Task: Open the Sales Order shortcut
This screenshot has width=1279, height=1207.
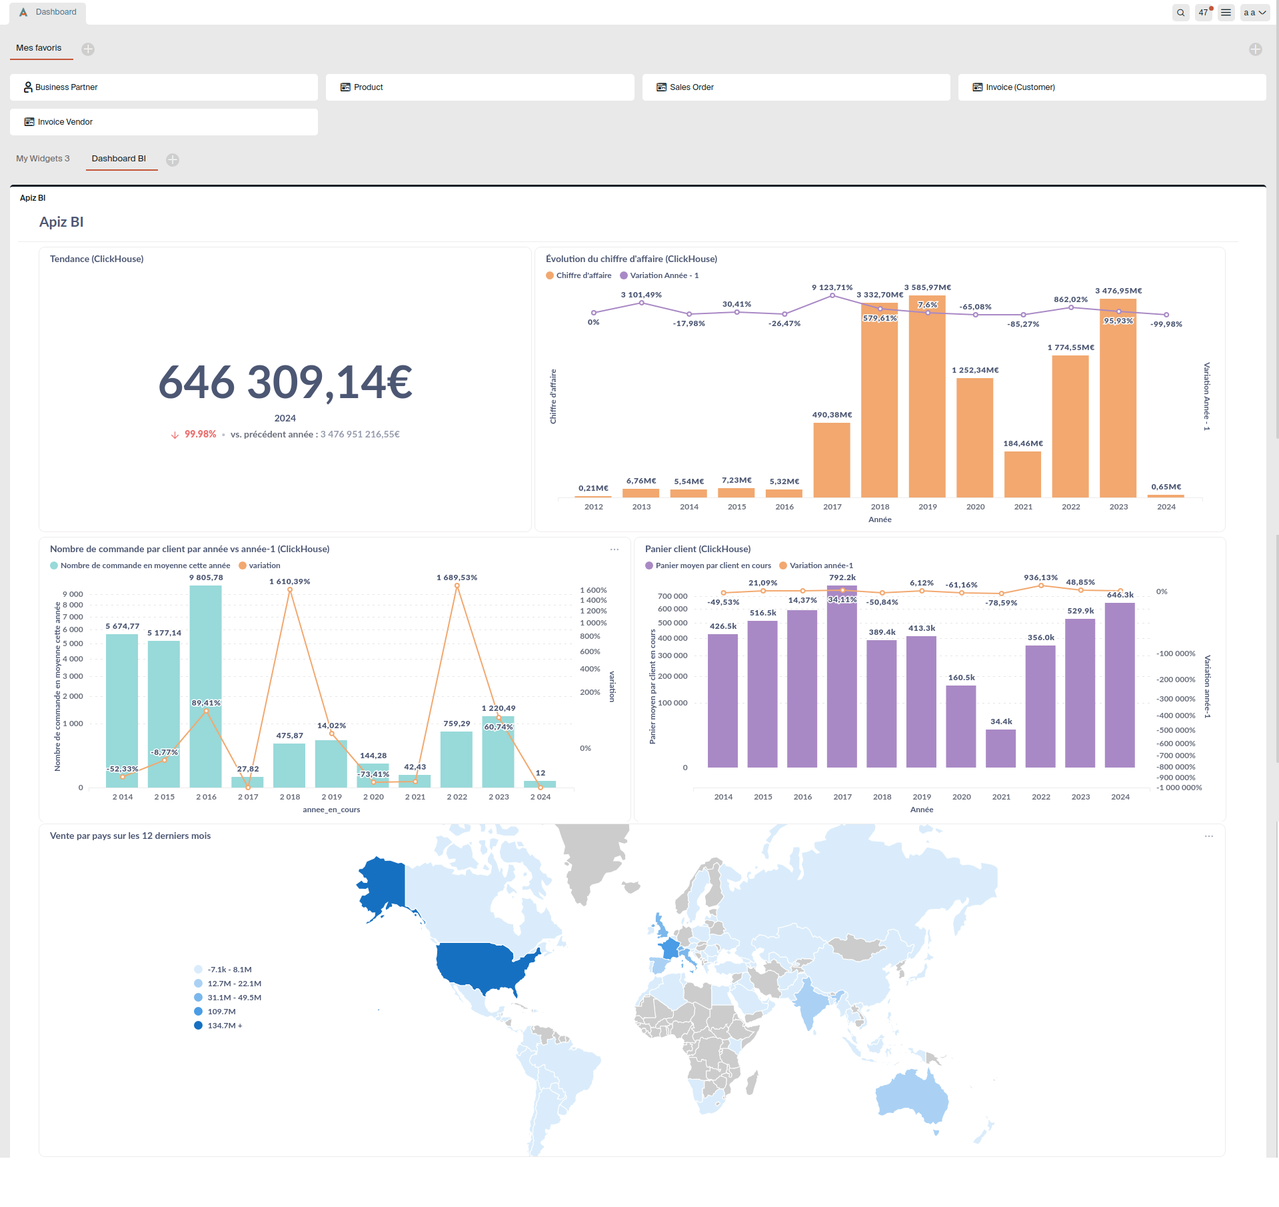Action: 796,87
